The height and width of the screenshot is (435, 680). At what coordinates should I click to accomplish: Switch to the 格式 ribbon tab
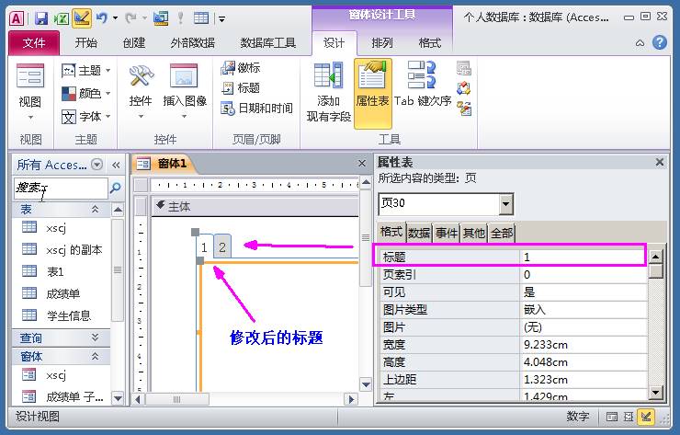click(x=429, y=42)
